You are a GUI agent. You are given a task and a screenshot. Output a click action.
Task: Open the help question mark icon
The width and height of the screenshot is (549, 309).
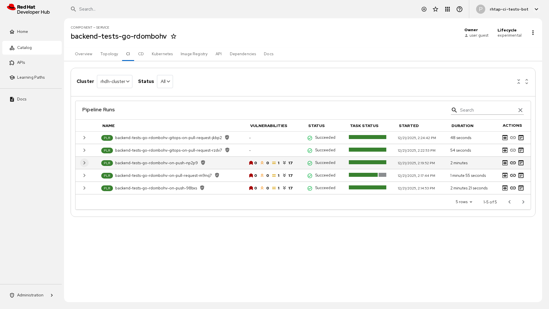coord(460,9)
